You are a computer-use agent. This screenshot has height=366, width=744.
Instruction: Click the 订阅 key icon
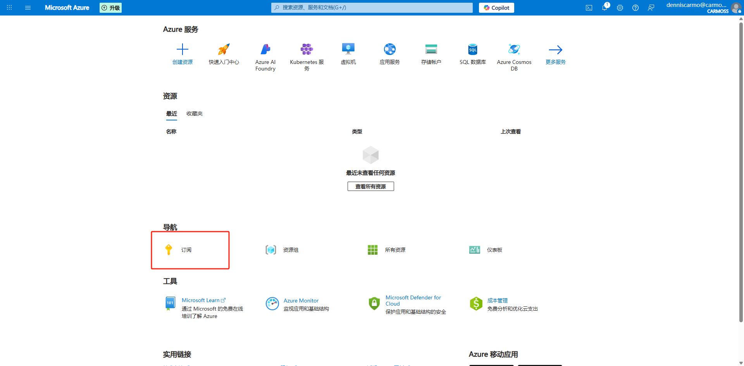(x=169, y=250)
